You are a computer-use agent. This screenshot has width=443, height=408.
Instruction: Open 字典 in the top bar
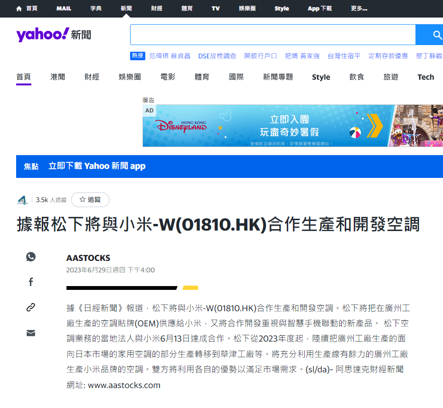tap(96, 9)
